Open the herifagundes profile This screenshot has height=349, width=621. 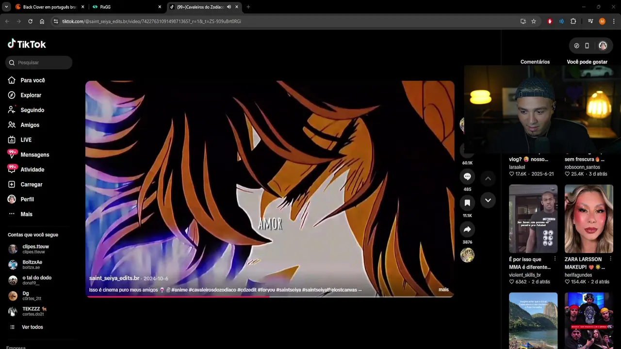578,275
